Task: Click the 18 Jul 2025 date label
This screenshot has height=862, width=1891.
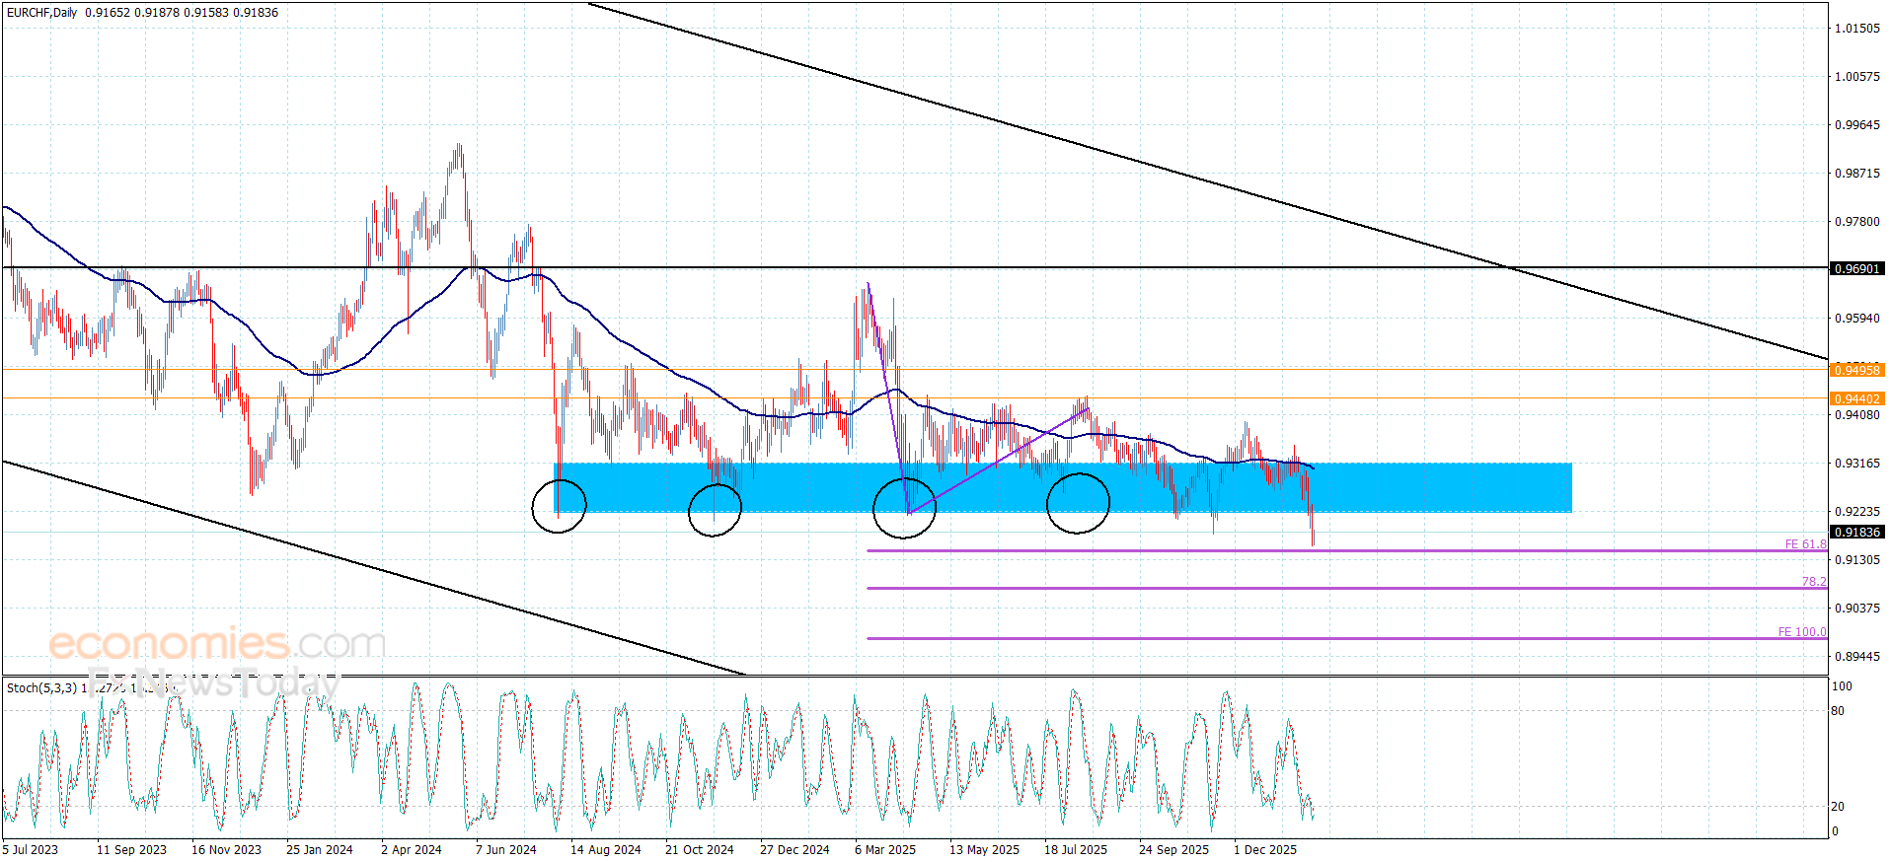Action: pyautogui.click(x=1076, y=850)
